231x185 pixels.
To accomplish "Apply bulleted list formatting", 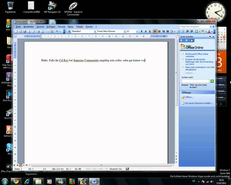I will 183,31.
